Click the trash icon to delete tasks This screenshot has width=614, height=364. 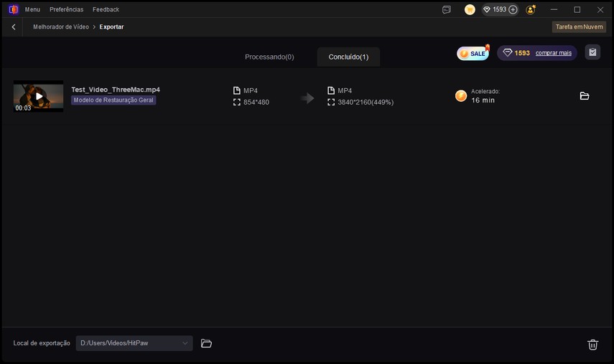(593, 344)
